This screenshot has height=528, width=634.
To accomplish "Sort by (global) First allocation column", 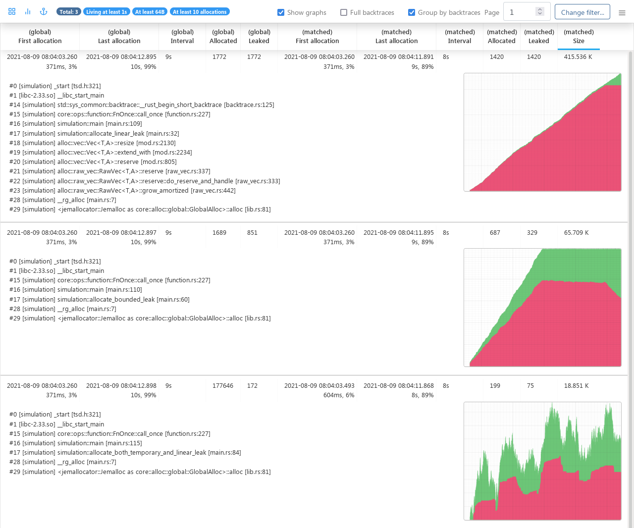I will pos(40,36).
